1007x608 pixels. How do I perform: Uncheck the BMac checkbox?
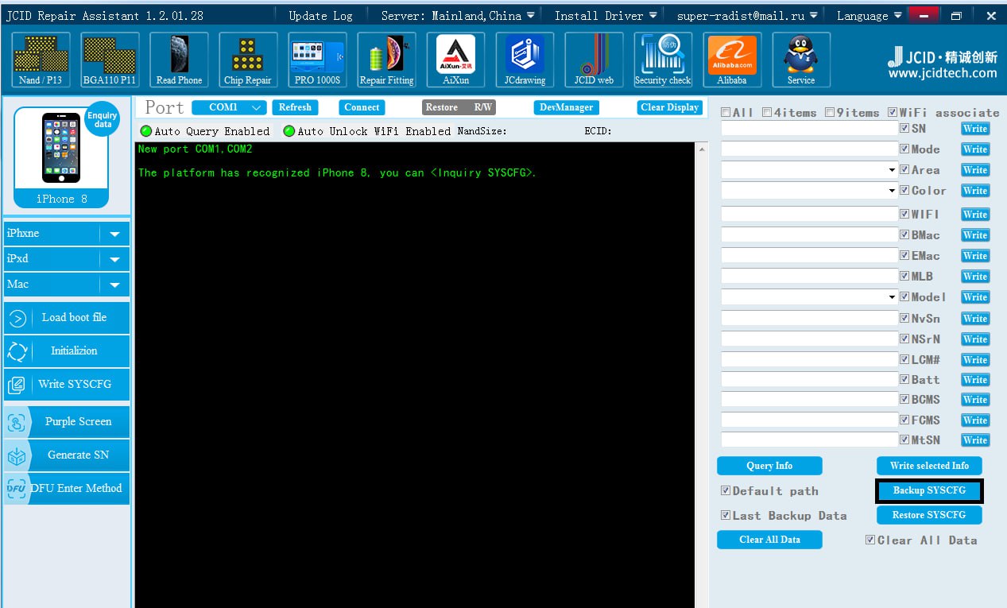pos(904,234)
